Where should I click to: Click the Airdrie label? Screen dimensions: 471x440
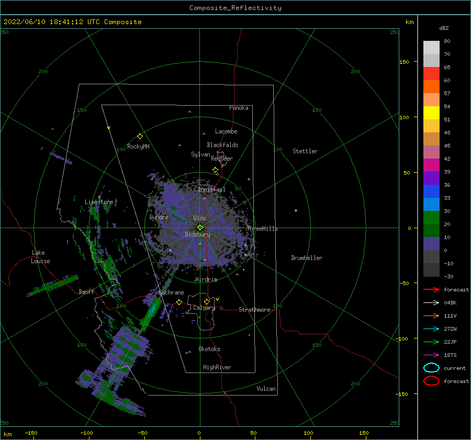pyautogui.click(x=206, y=279)
